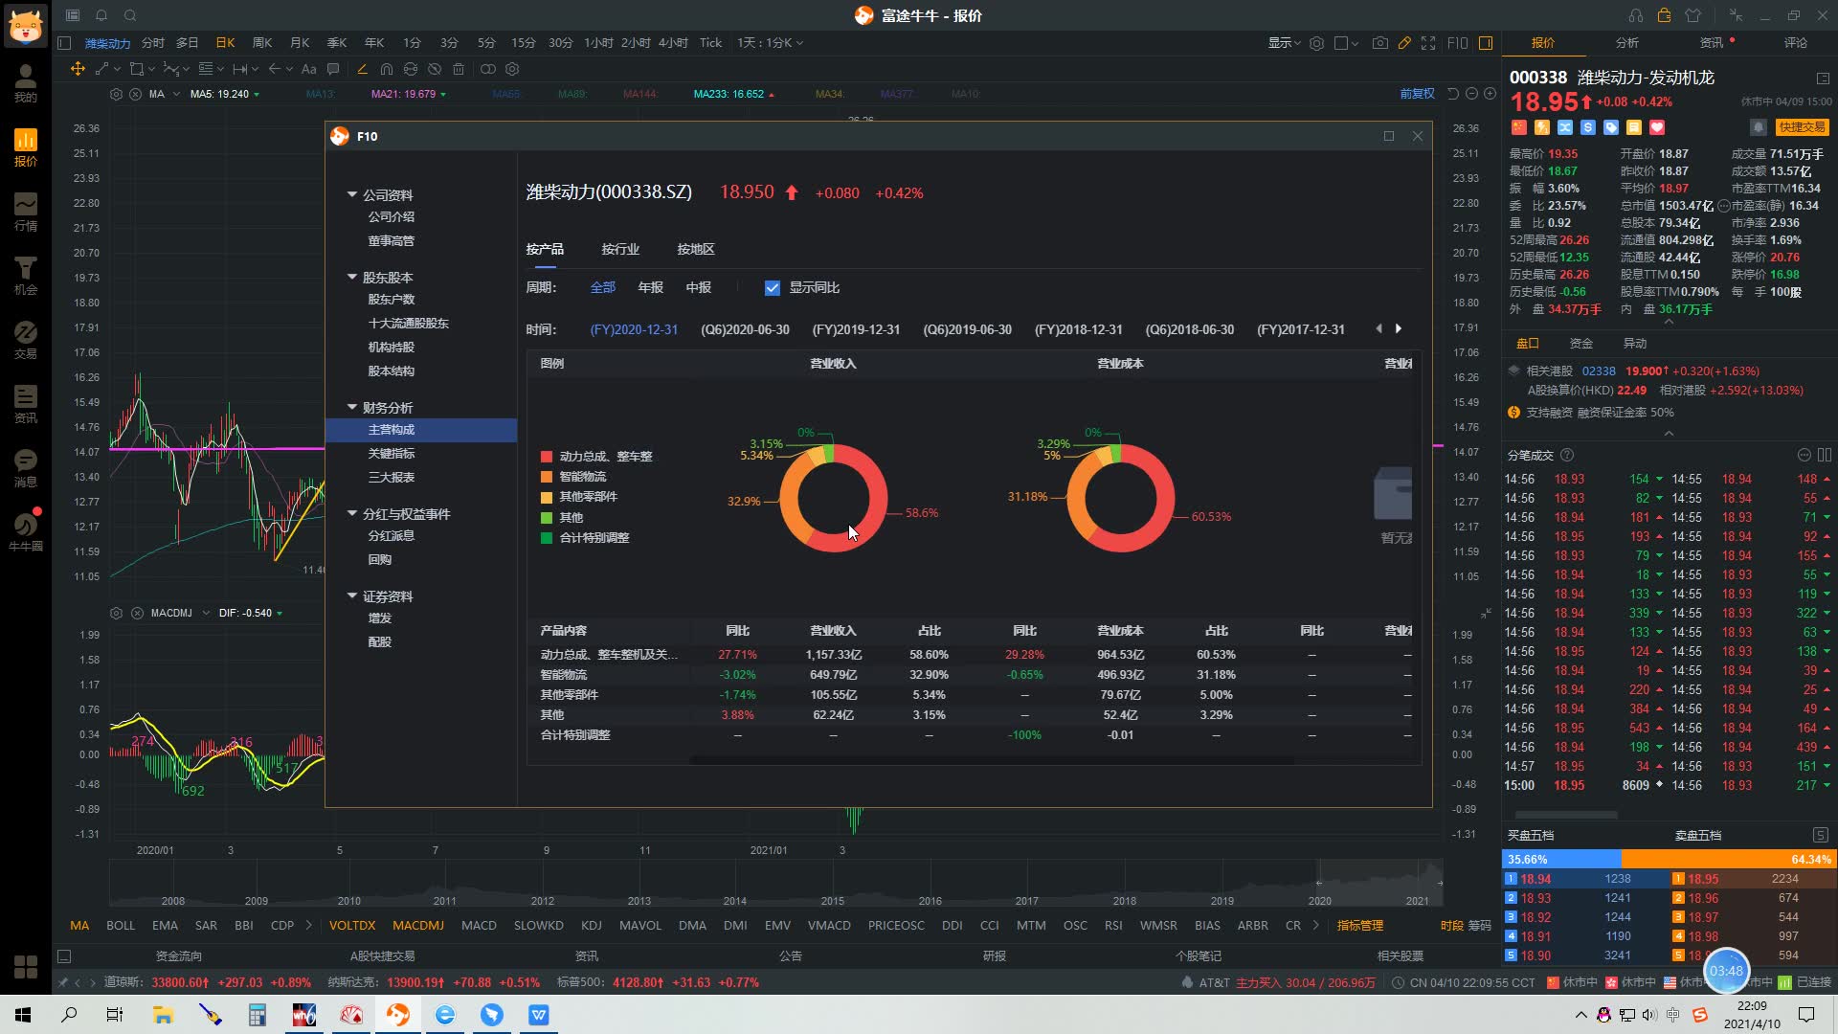Open the price alert bell icon

(x=1758, y=127)
